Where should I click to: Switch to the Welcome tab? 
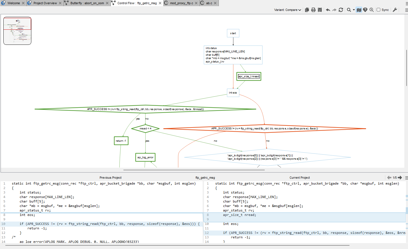pos(13,3)
